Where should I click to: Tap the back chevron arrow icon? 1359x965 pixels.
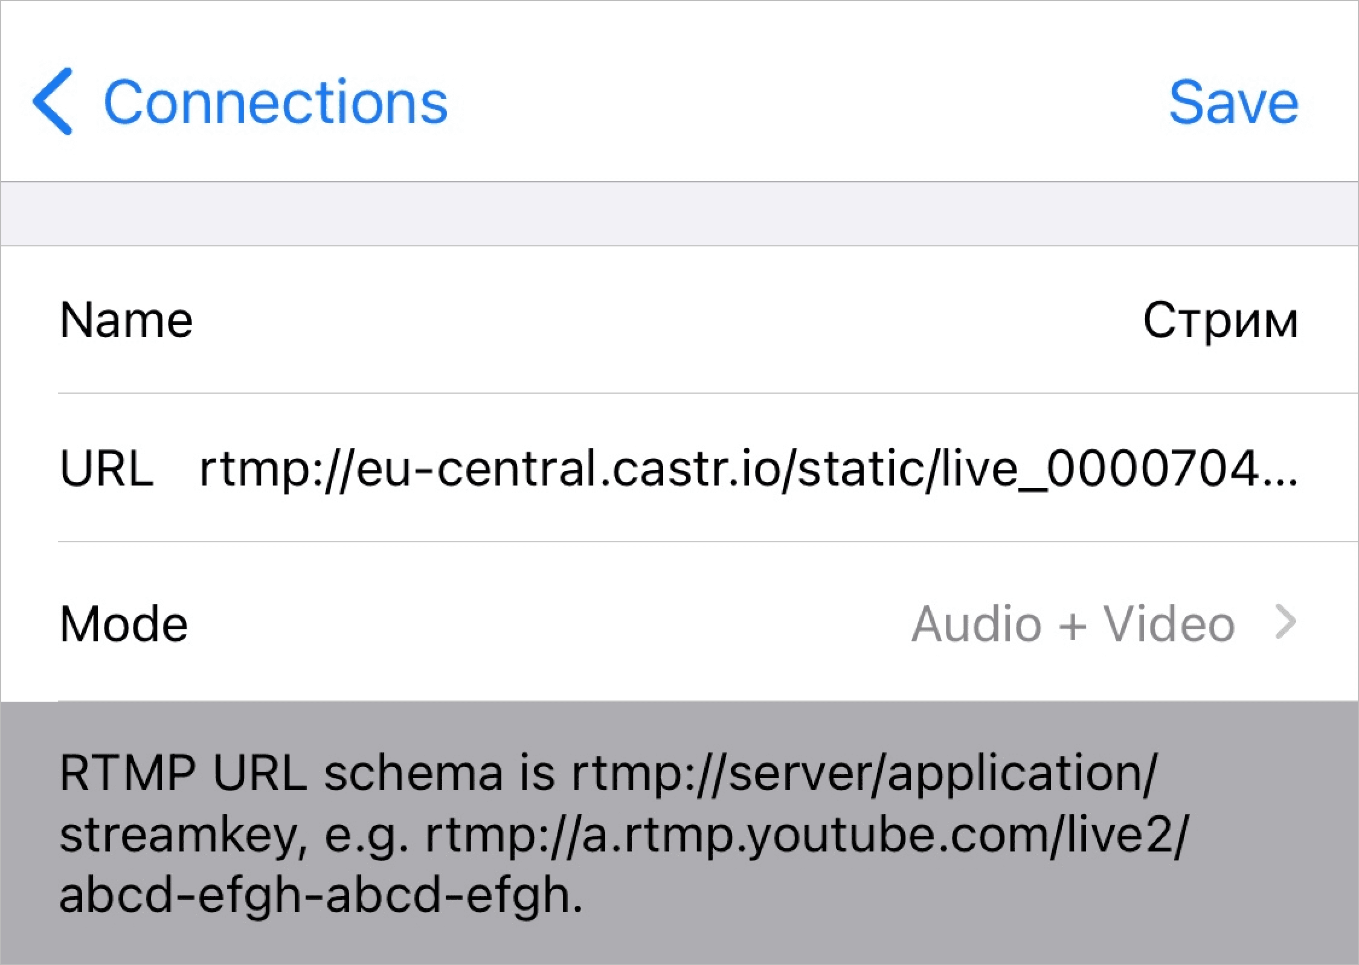53,101
